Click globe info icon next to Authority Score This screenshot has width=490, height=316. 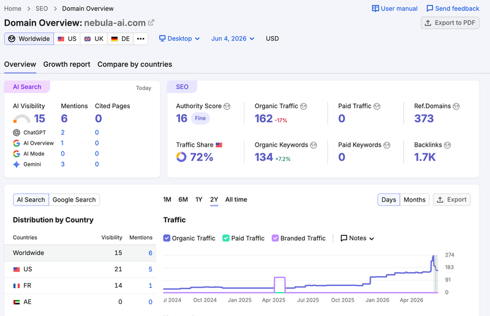pyautogui.click(x=227, y=106)
